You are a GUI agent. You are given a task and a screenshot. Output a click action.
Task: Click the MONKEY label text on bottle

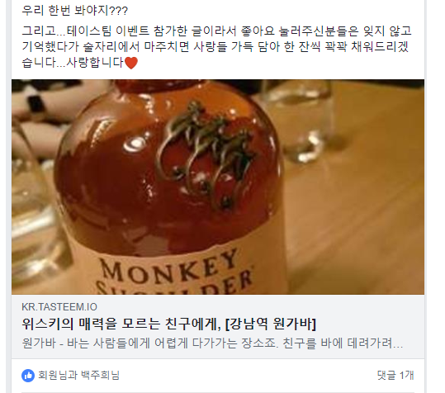[169, 267]
